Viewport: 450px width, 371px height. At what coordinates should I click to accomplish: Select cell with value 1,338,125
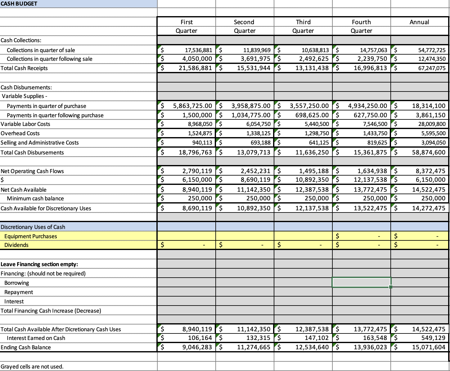tap(245, 133)
